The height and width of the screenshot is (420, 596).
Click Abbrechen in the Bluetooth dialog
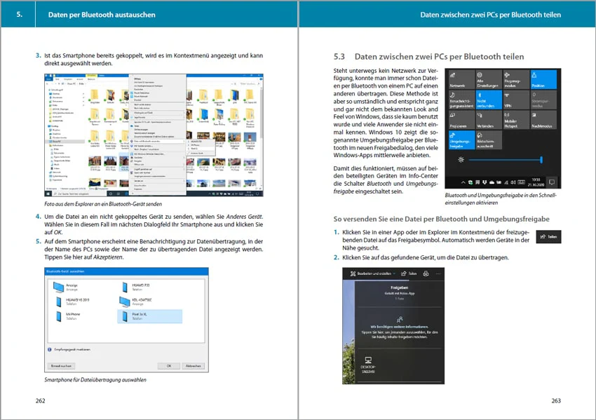point(194,365)
